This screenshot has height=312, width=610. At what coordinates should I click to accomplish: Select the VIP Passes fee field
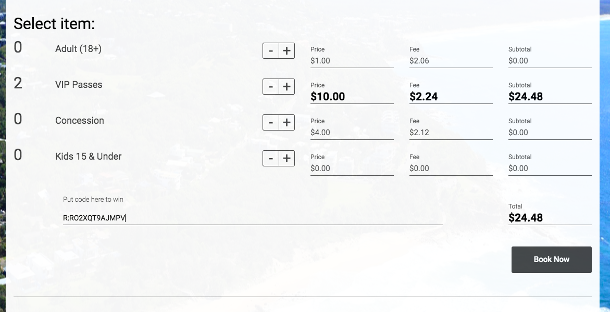point(451,97)
